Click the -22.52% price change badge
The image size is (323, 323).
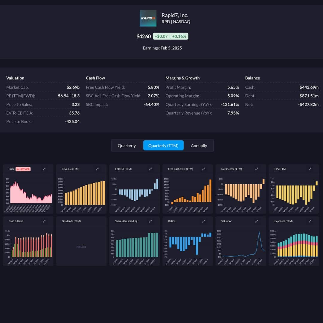point(23,169)
